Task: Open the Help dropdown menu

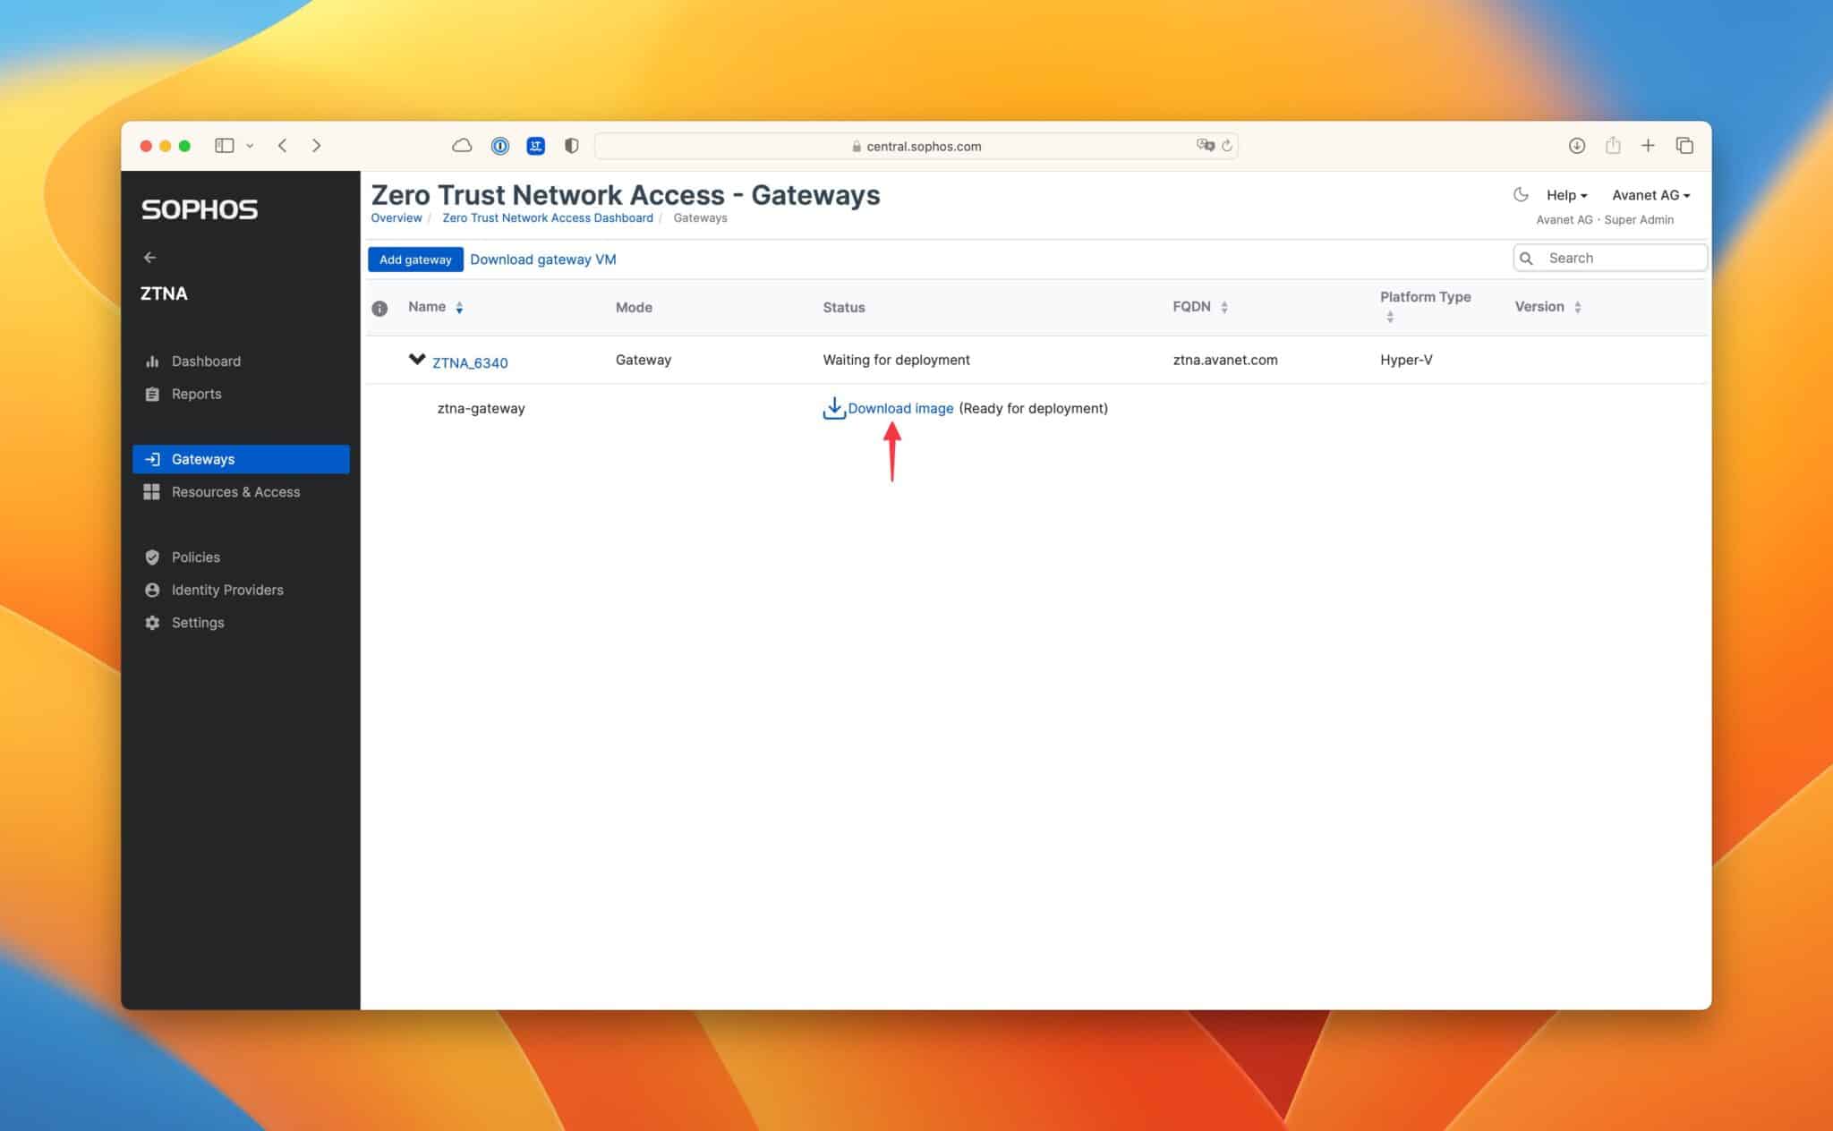Action: (x=1565, y=195)
